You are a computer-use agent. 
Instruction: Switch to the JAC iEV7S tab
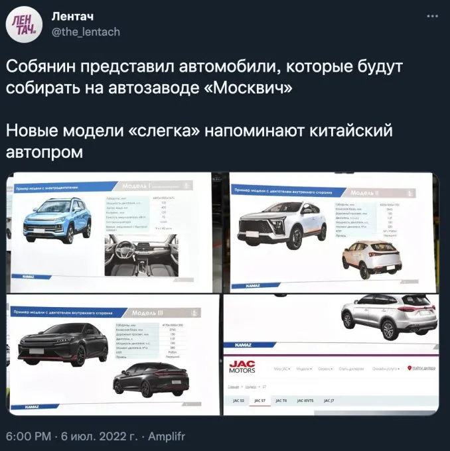pyautogui.click(x=305, y=401)
